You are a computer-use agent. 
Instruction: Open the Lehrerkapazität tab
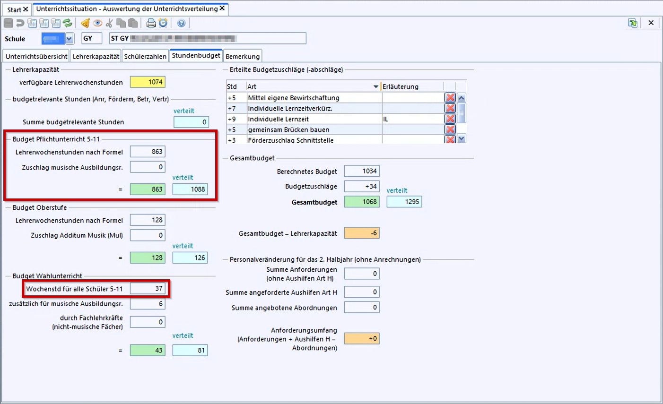(x=96, y=56)
